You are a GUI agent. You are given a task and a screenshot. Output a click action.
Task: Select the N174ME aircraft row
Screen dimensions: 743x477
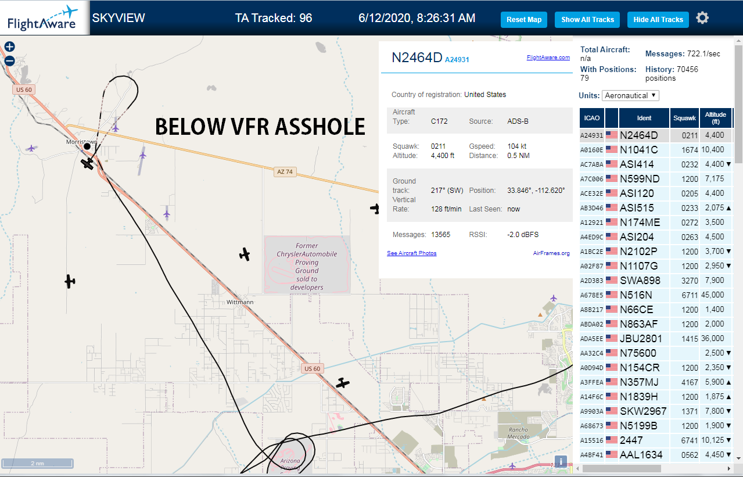(656, 223)
